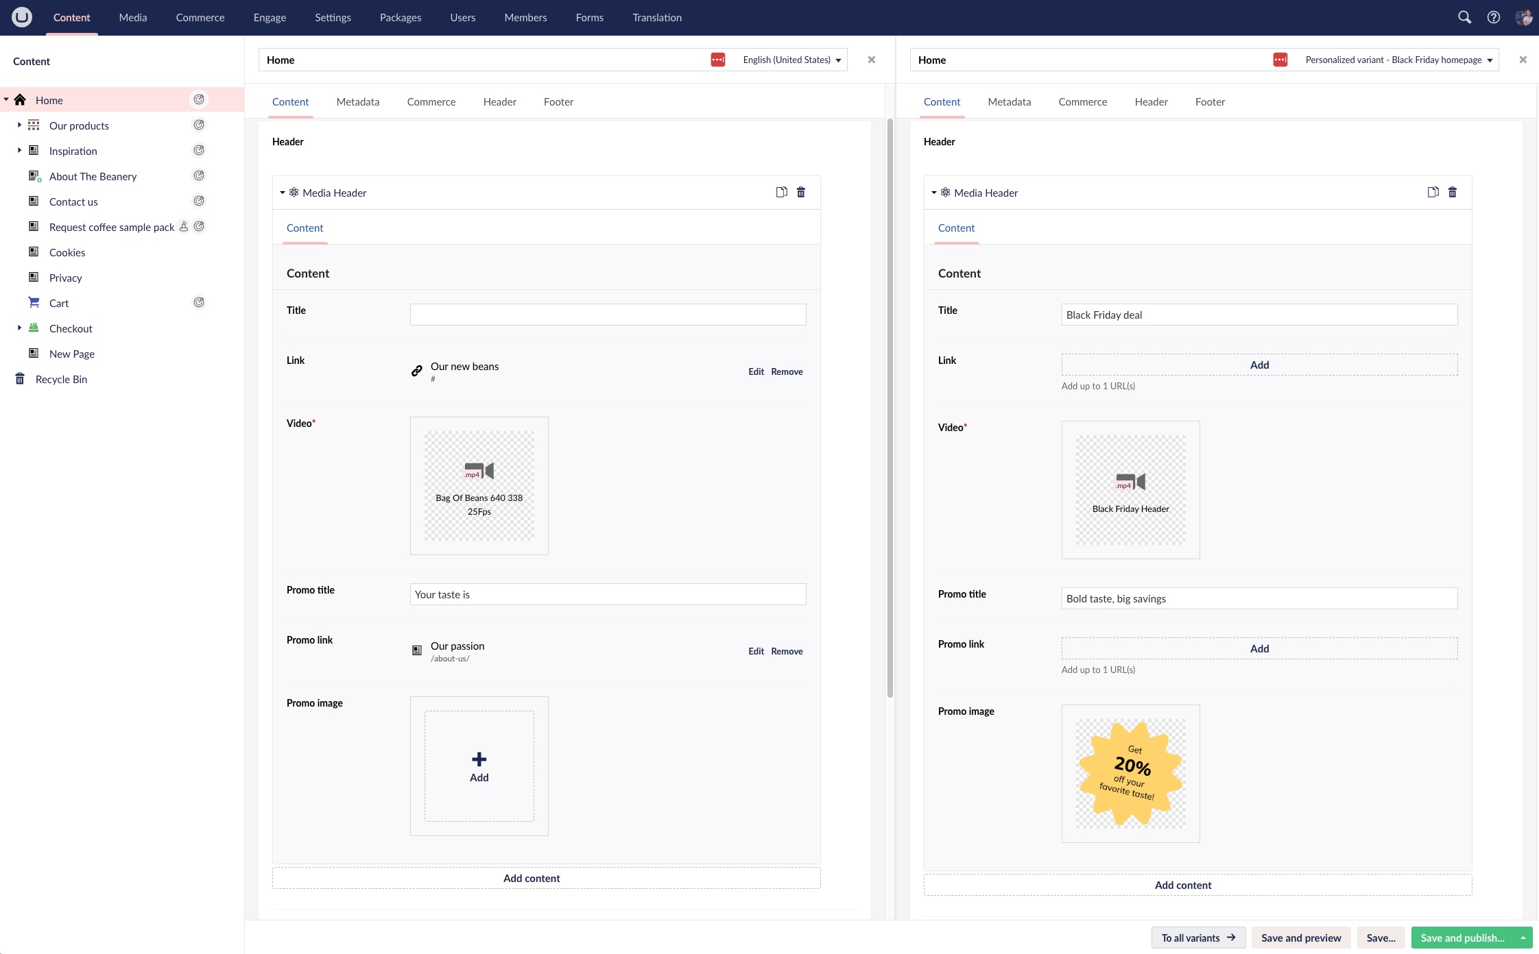Open the Engage section in top navigation

pos(269,17)
